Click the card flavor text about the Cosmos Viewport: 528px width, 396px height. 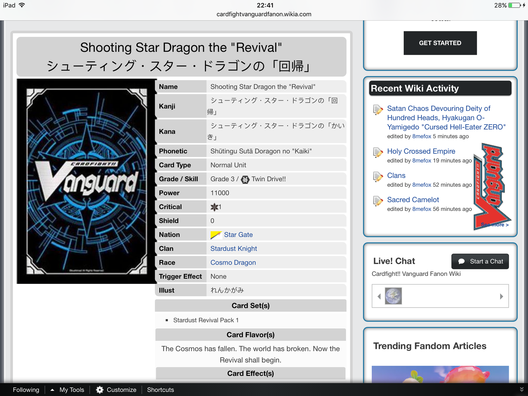click(x=251, y=354)
